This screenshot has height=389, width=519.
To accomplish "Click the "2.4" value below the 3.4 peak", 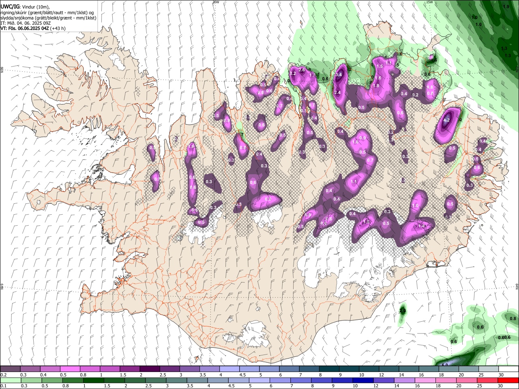I will (x=337, y=93).
